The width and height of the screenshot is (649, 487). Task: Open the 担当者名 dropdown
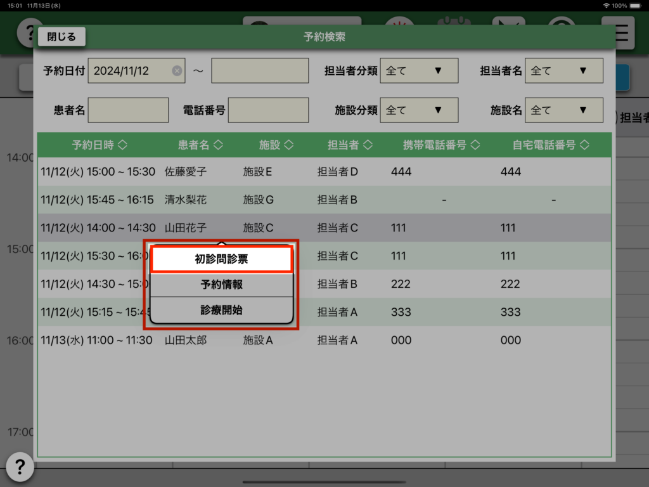click(564, 71)
